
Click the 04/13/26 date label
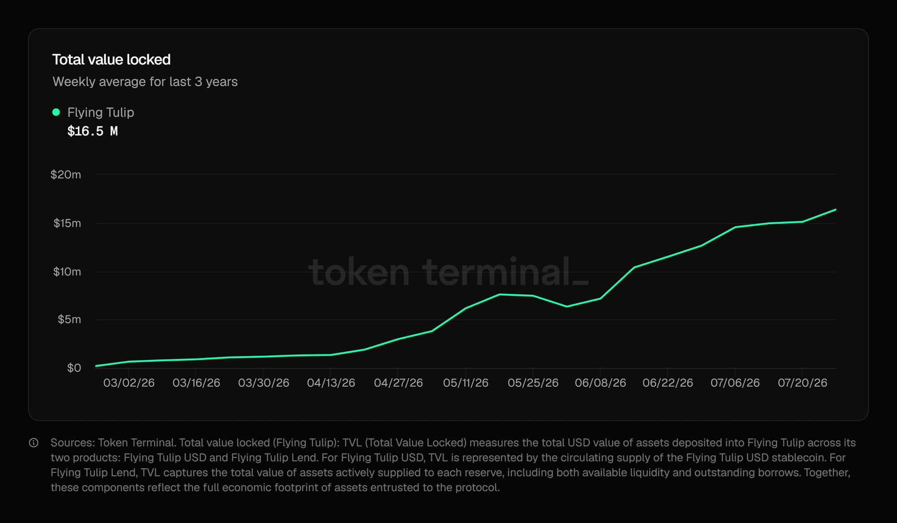tap(331, 383)
